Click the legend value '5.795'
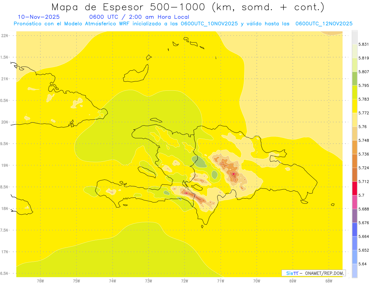The width and height of the screenshot is (369, 285). [363, 85]
